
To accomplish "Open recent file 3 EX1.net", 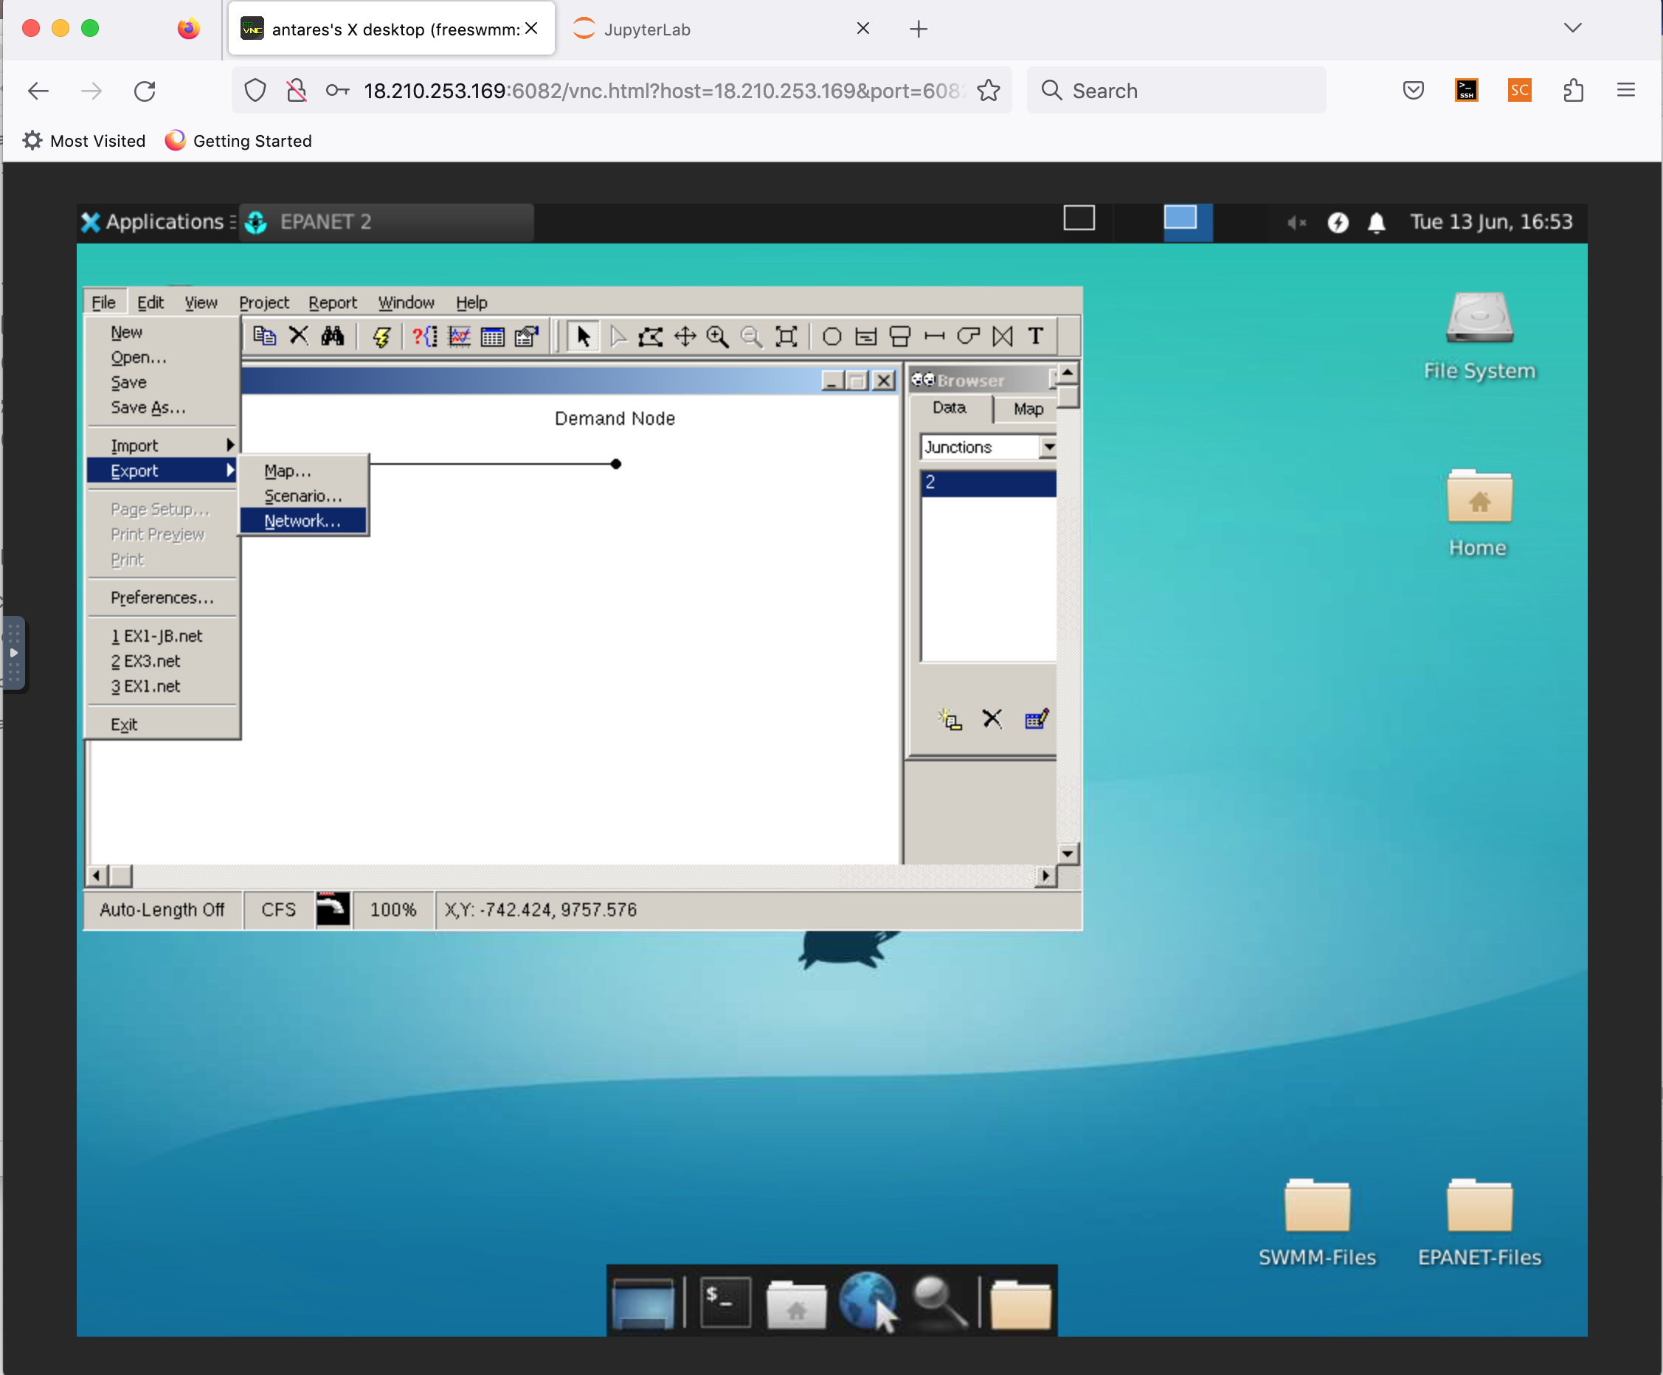I will [162, 686].
